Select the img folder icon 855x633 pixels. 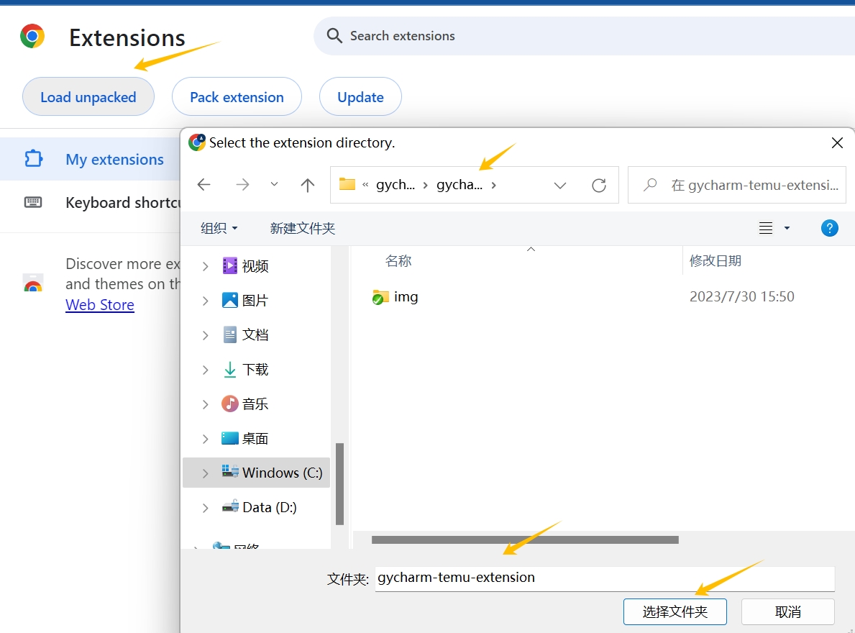pyautogui.click(x=380, y=297)
